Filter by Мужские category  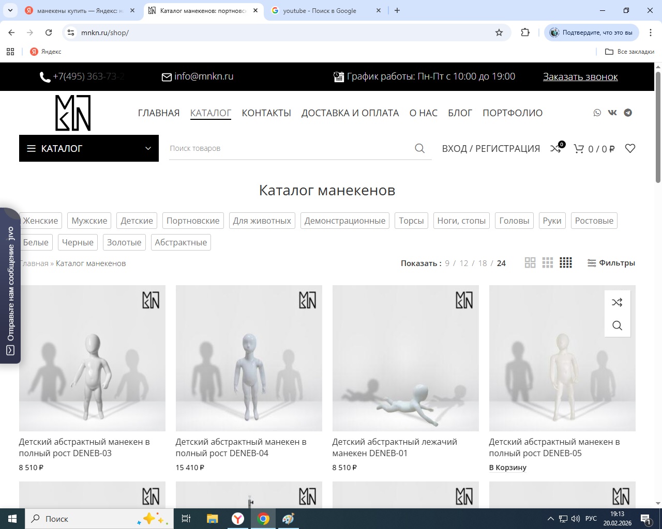(x=89, y=221)
